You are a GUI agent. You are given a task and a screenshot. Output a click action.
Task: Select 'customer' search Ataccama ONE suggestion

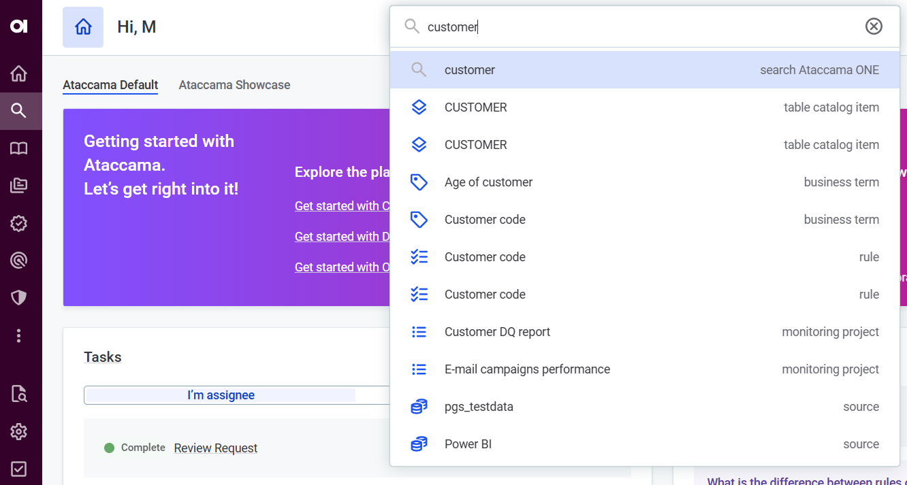pyautogui.click(x=644, y=70)
